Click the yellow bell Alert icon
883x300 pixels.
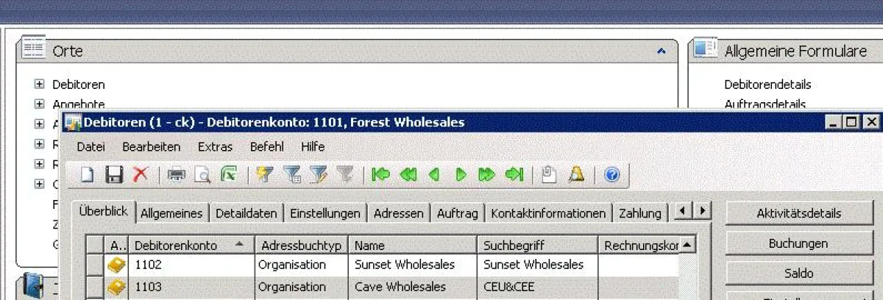coord(576,174)
